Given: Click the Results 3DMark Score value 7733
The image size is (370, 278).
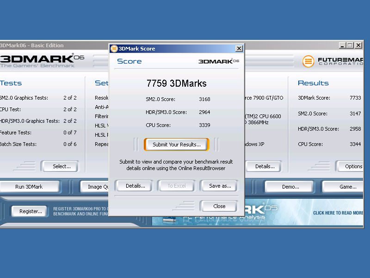Looking at the screenshot, I should click(355, 98).
